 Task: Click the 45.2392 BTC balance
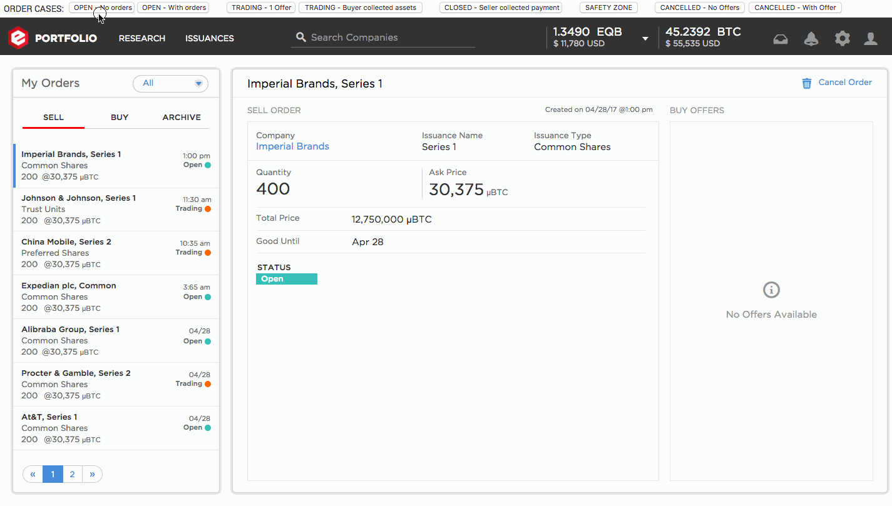click(x=703, y=31)
